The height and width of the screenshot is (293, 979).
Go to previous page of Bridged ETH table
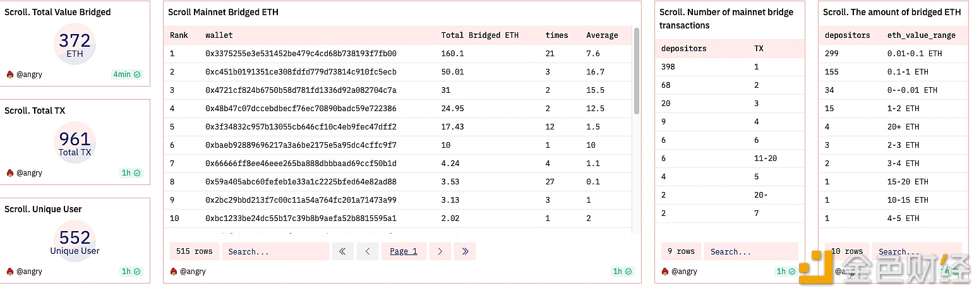pos(368,251)
